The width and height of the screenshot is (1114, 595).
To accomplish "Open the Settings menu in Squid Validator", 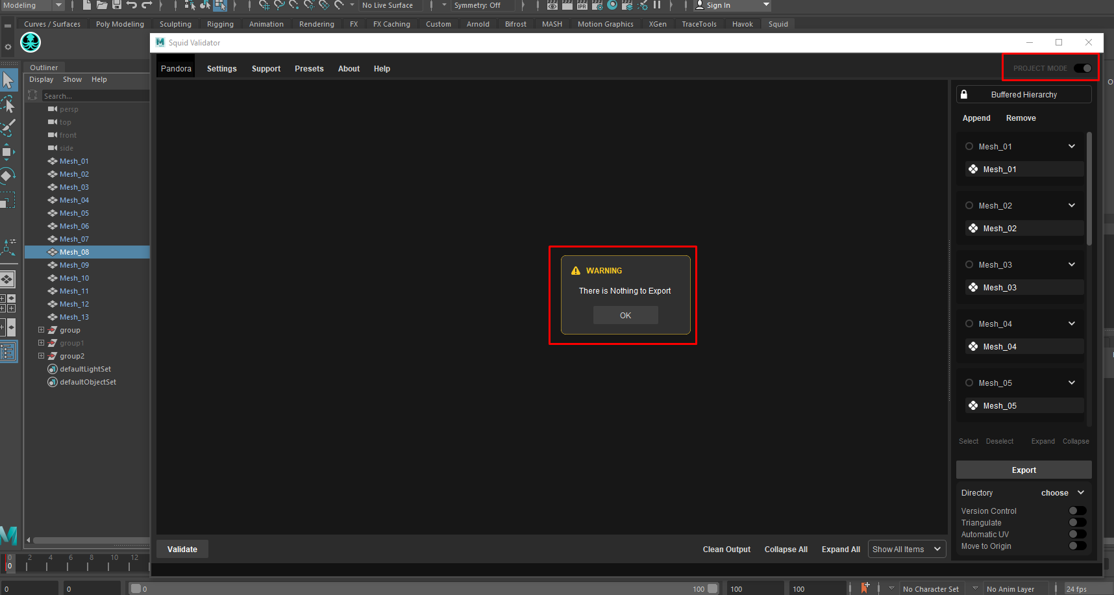I will [221, 68].
